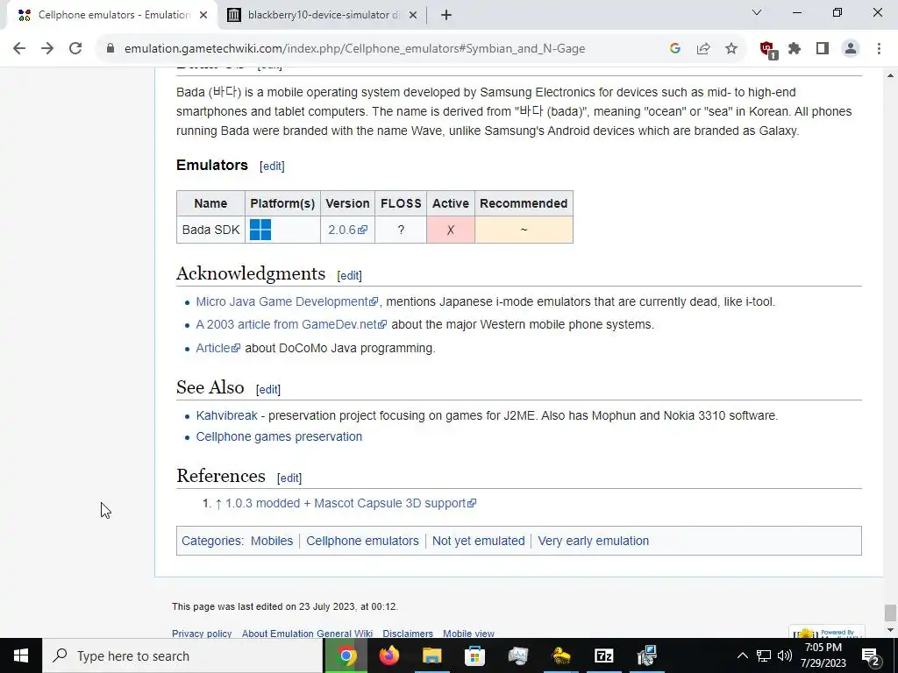Edit the Emulators section
898x673 pixels.
tap(272, 166)
